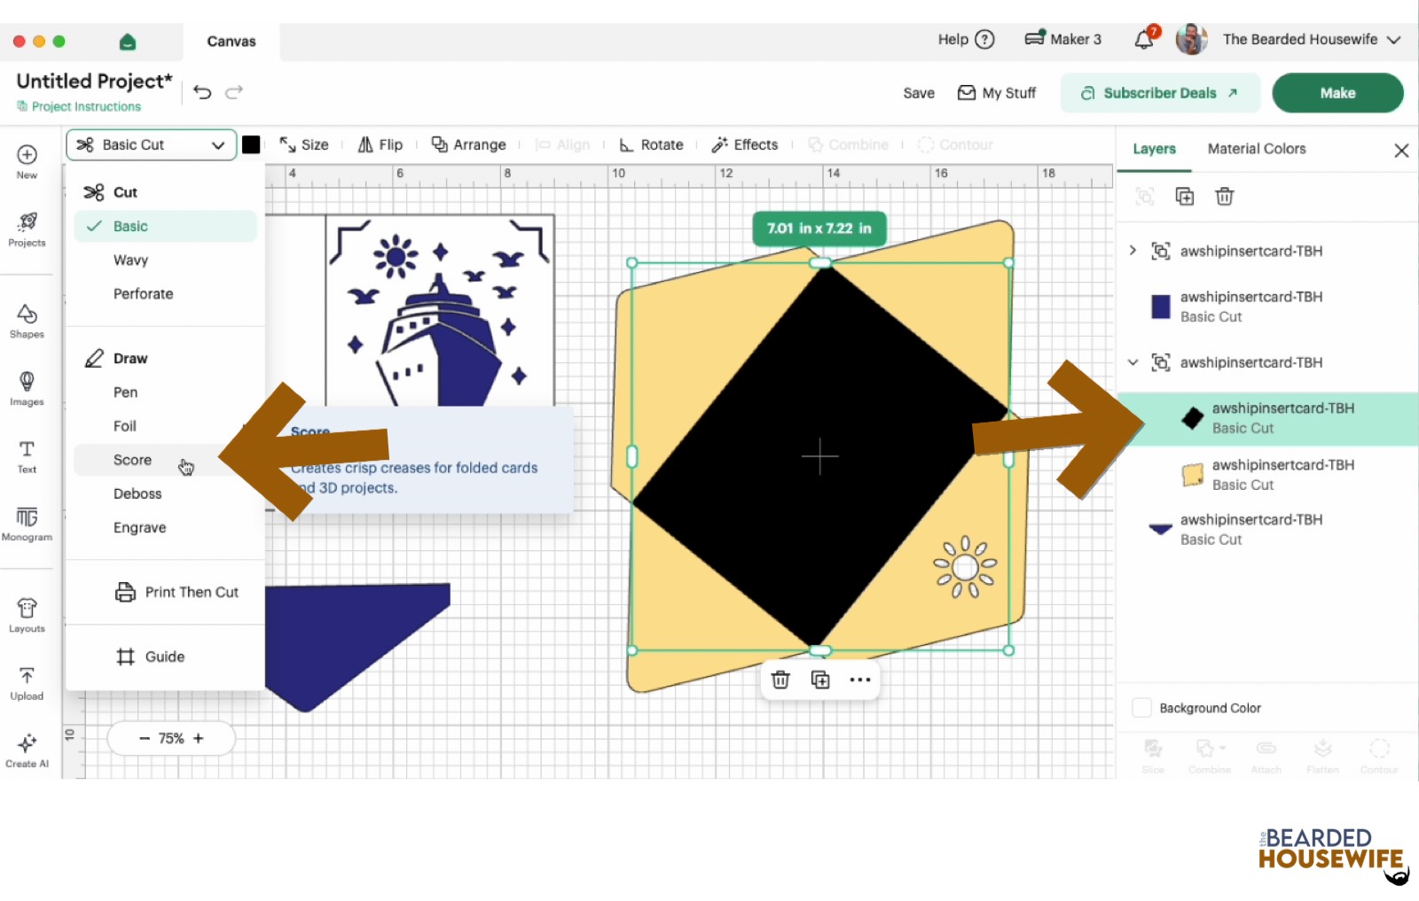Duplicate selection via canvas floating toolbar
Image resolution: width=1419 pixels, height=901 pixels.
[x=820, y=680]
